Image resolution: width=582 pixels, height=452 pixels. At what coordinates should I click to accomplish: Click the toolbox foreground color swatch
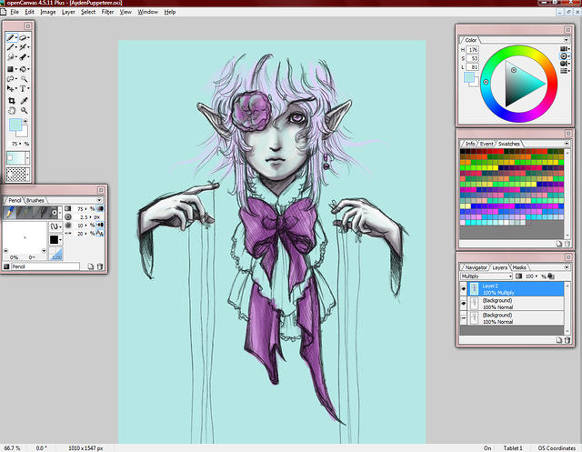click(x=15, y=126)
